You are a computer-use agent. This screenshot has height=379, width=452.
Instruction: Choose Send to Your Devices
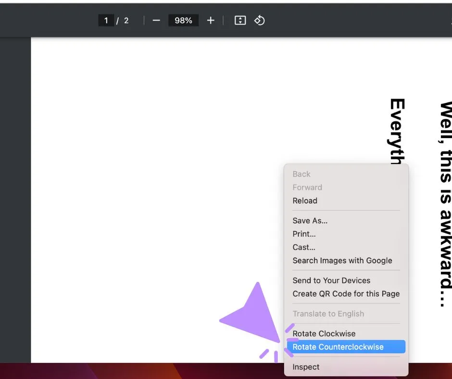pos(332,280)
